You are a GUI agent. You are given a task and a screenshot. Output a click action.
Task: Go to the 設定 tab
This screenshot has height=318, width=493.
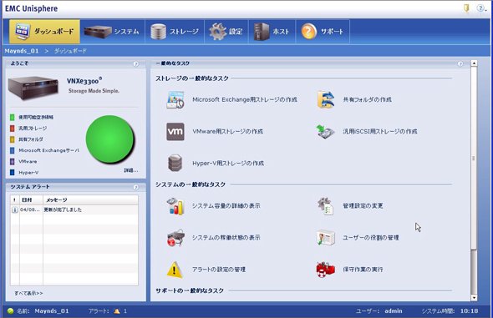click(x=226, y=32)
